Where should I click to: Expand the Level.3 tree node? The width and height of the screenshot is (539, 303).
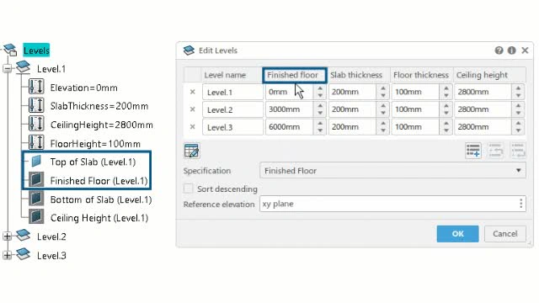8,255
